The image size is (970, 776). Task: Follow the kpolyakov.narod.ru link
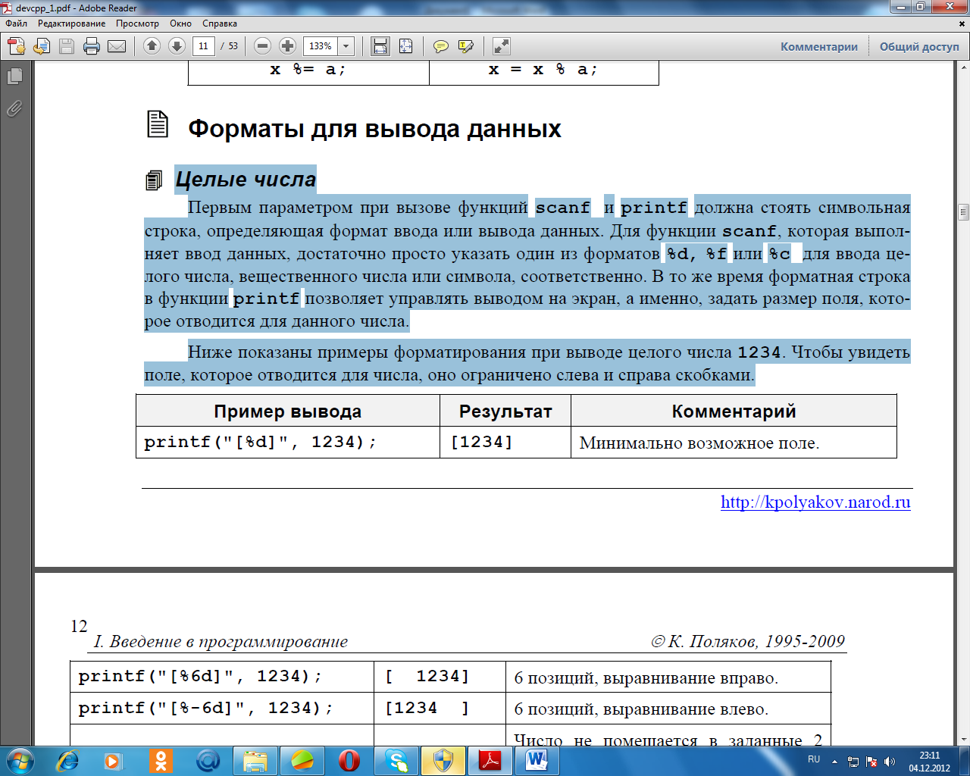tap(815, 502)
